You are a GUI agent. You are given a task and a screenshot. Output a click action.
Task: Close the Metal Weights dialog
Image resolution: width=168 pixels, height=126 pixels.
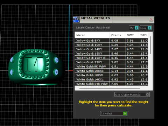pos(151,19)
